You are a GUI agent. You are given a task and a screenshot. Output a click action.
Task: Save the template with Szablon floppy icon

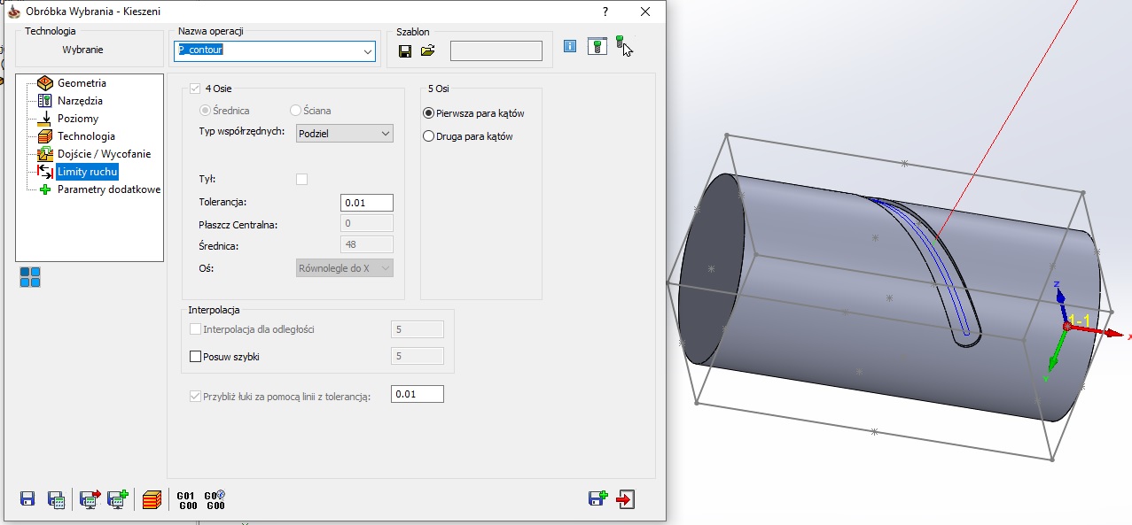pyautogui.click(x=405, y=51)
